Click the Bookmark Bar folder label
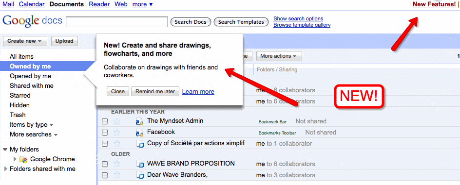 (x=272, y=121)
